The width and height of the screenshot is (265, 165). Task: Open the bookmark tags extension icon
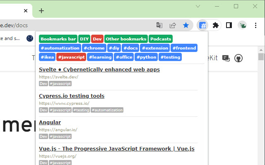(202, 26)
